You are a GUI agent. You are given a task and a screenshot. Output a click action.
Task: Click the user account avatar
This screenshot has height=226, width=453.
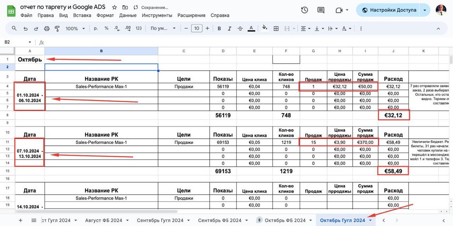tap(441, 10)
